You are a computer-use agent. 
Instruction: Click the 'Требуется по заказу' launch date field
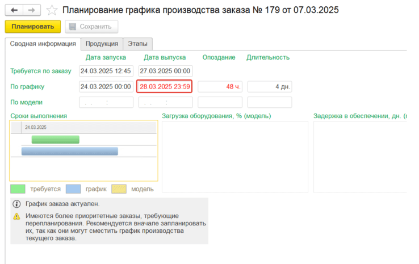tap(106, 71)
